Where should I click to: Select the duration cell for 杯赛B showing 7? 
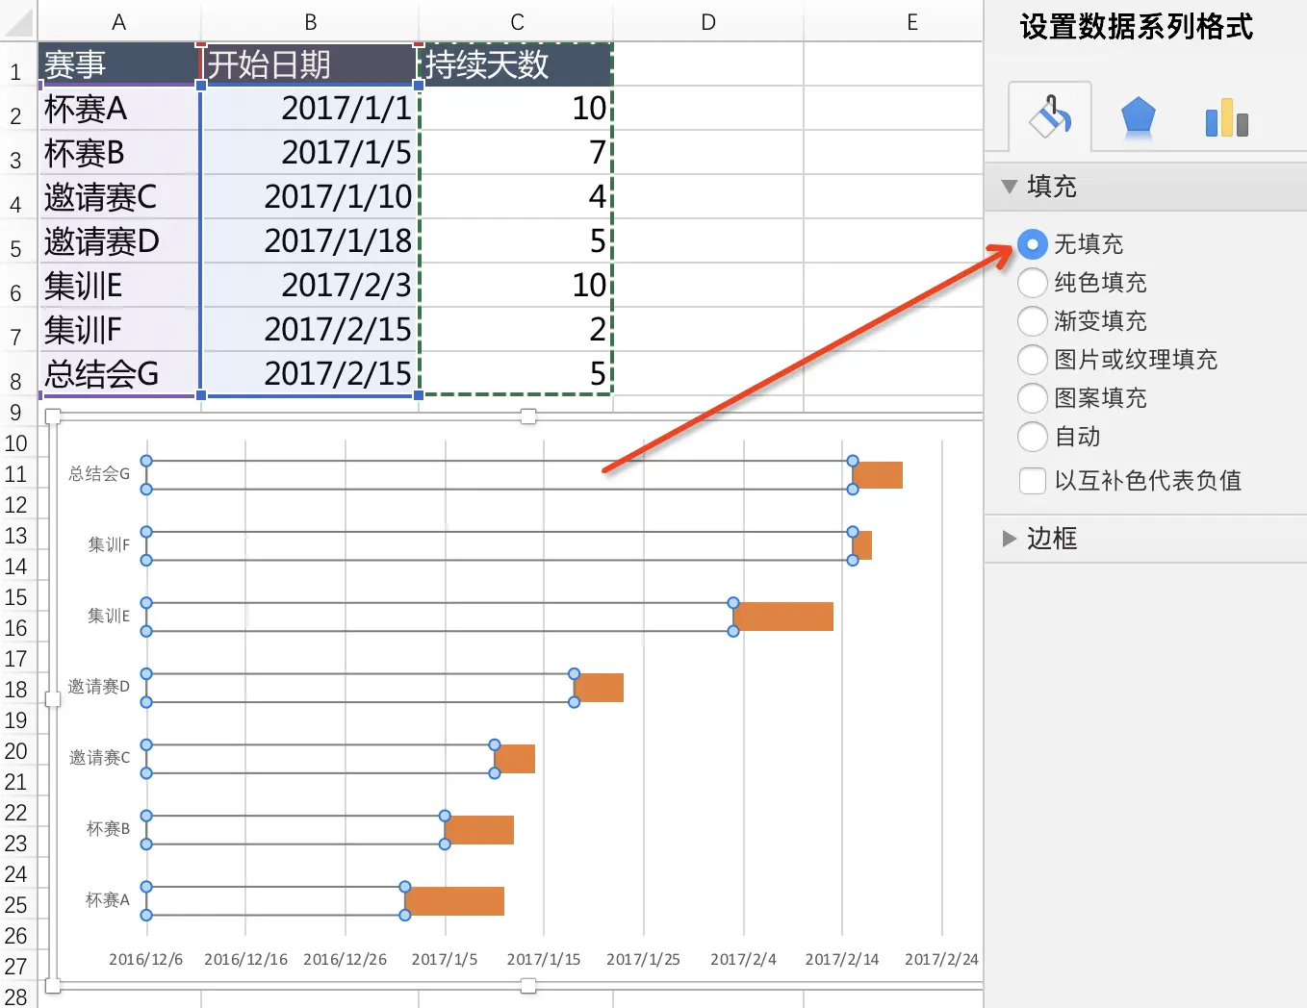coord(517,153)
